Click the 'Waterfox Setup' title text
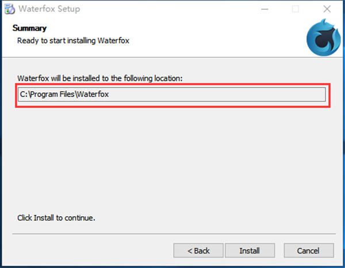 49,9
